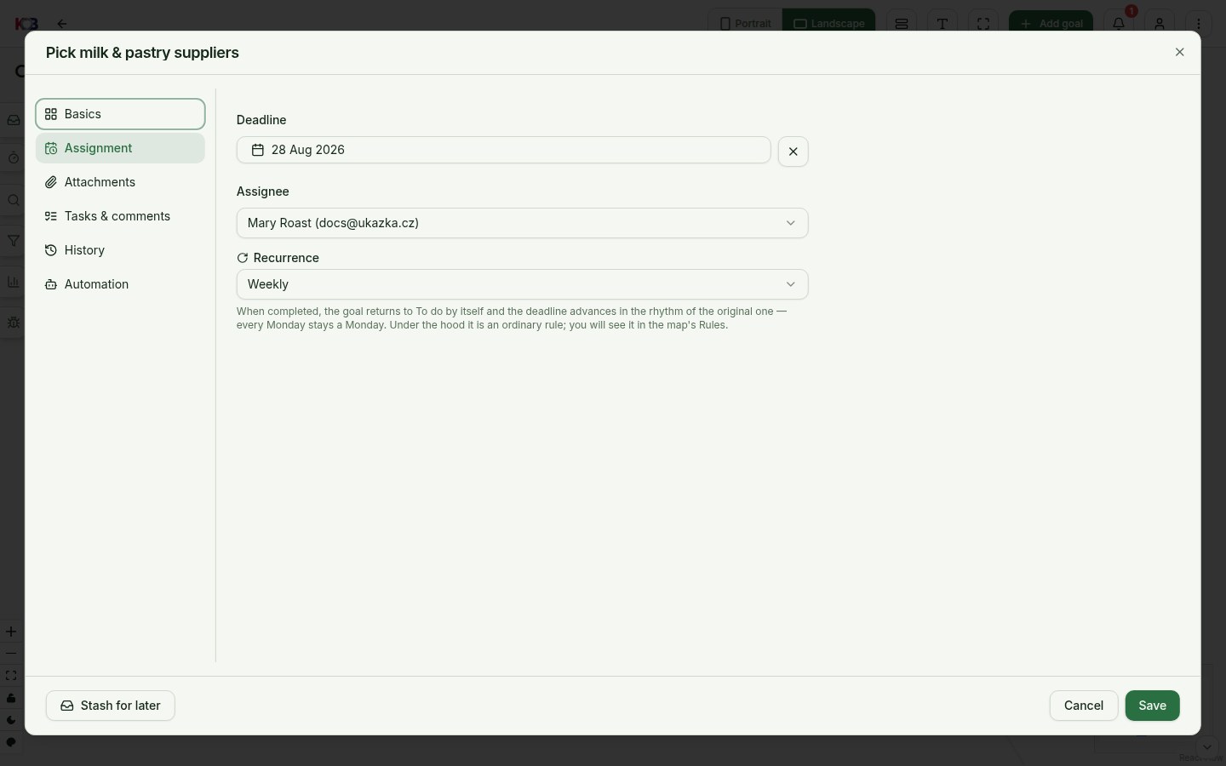Click the Deadline date field
The height and width of the screenshot is (766, 1226).
[x=503, y=150]
